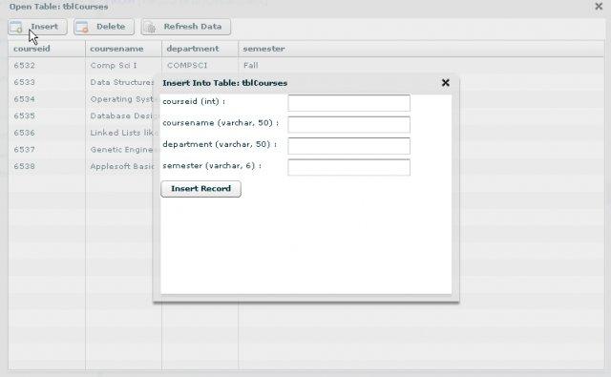The width and height of the screenshot is (611, 377).
Task: Click the Delete toolbar button
Action: tap(104, 27)
